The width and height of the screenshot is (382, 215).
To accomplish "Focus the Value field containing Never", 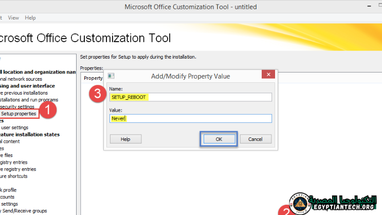I will point(191,118).
